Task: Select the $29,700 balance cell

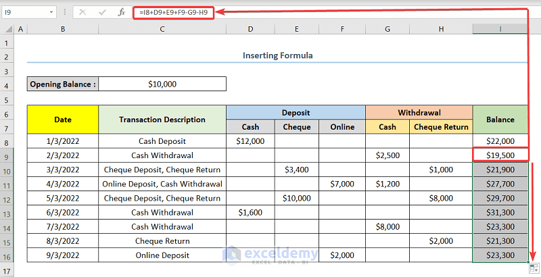Action: click(x=500, y=198)
